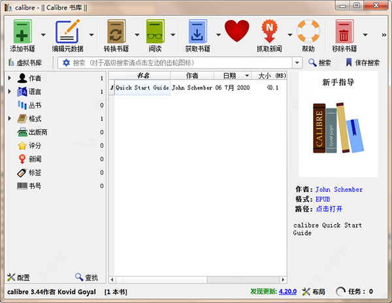
Task: Click the 获取书籍 get books icon
Action: [197, 31]
